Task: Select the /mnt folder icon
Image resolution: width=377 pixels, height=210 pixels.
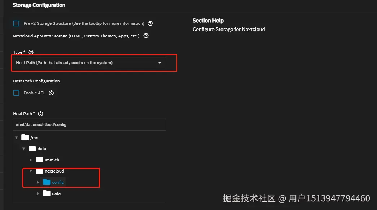Action: [25, 137]
